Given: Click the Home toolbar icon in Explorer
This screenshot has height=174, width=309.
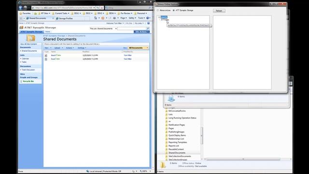Looking at the screenshot, I should (x=96, y=18).
